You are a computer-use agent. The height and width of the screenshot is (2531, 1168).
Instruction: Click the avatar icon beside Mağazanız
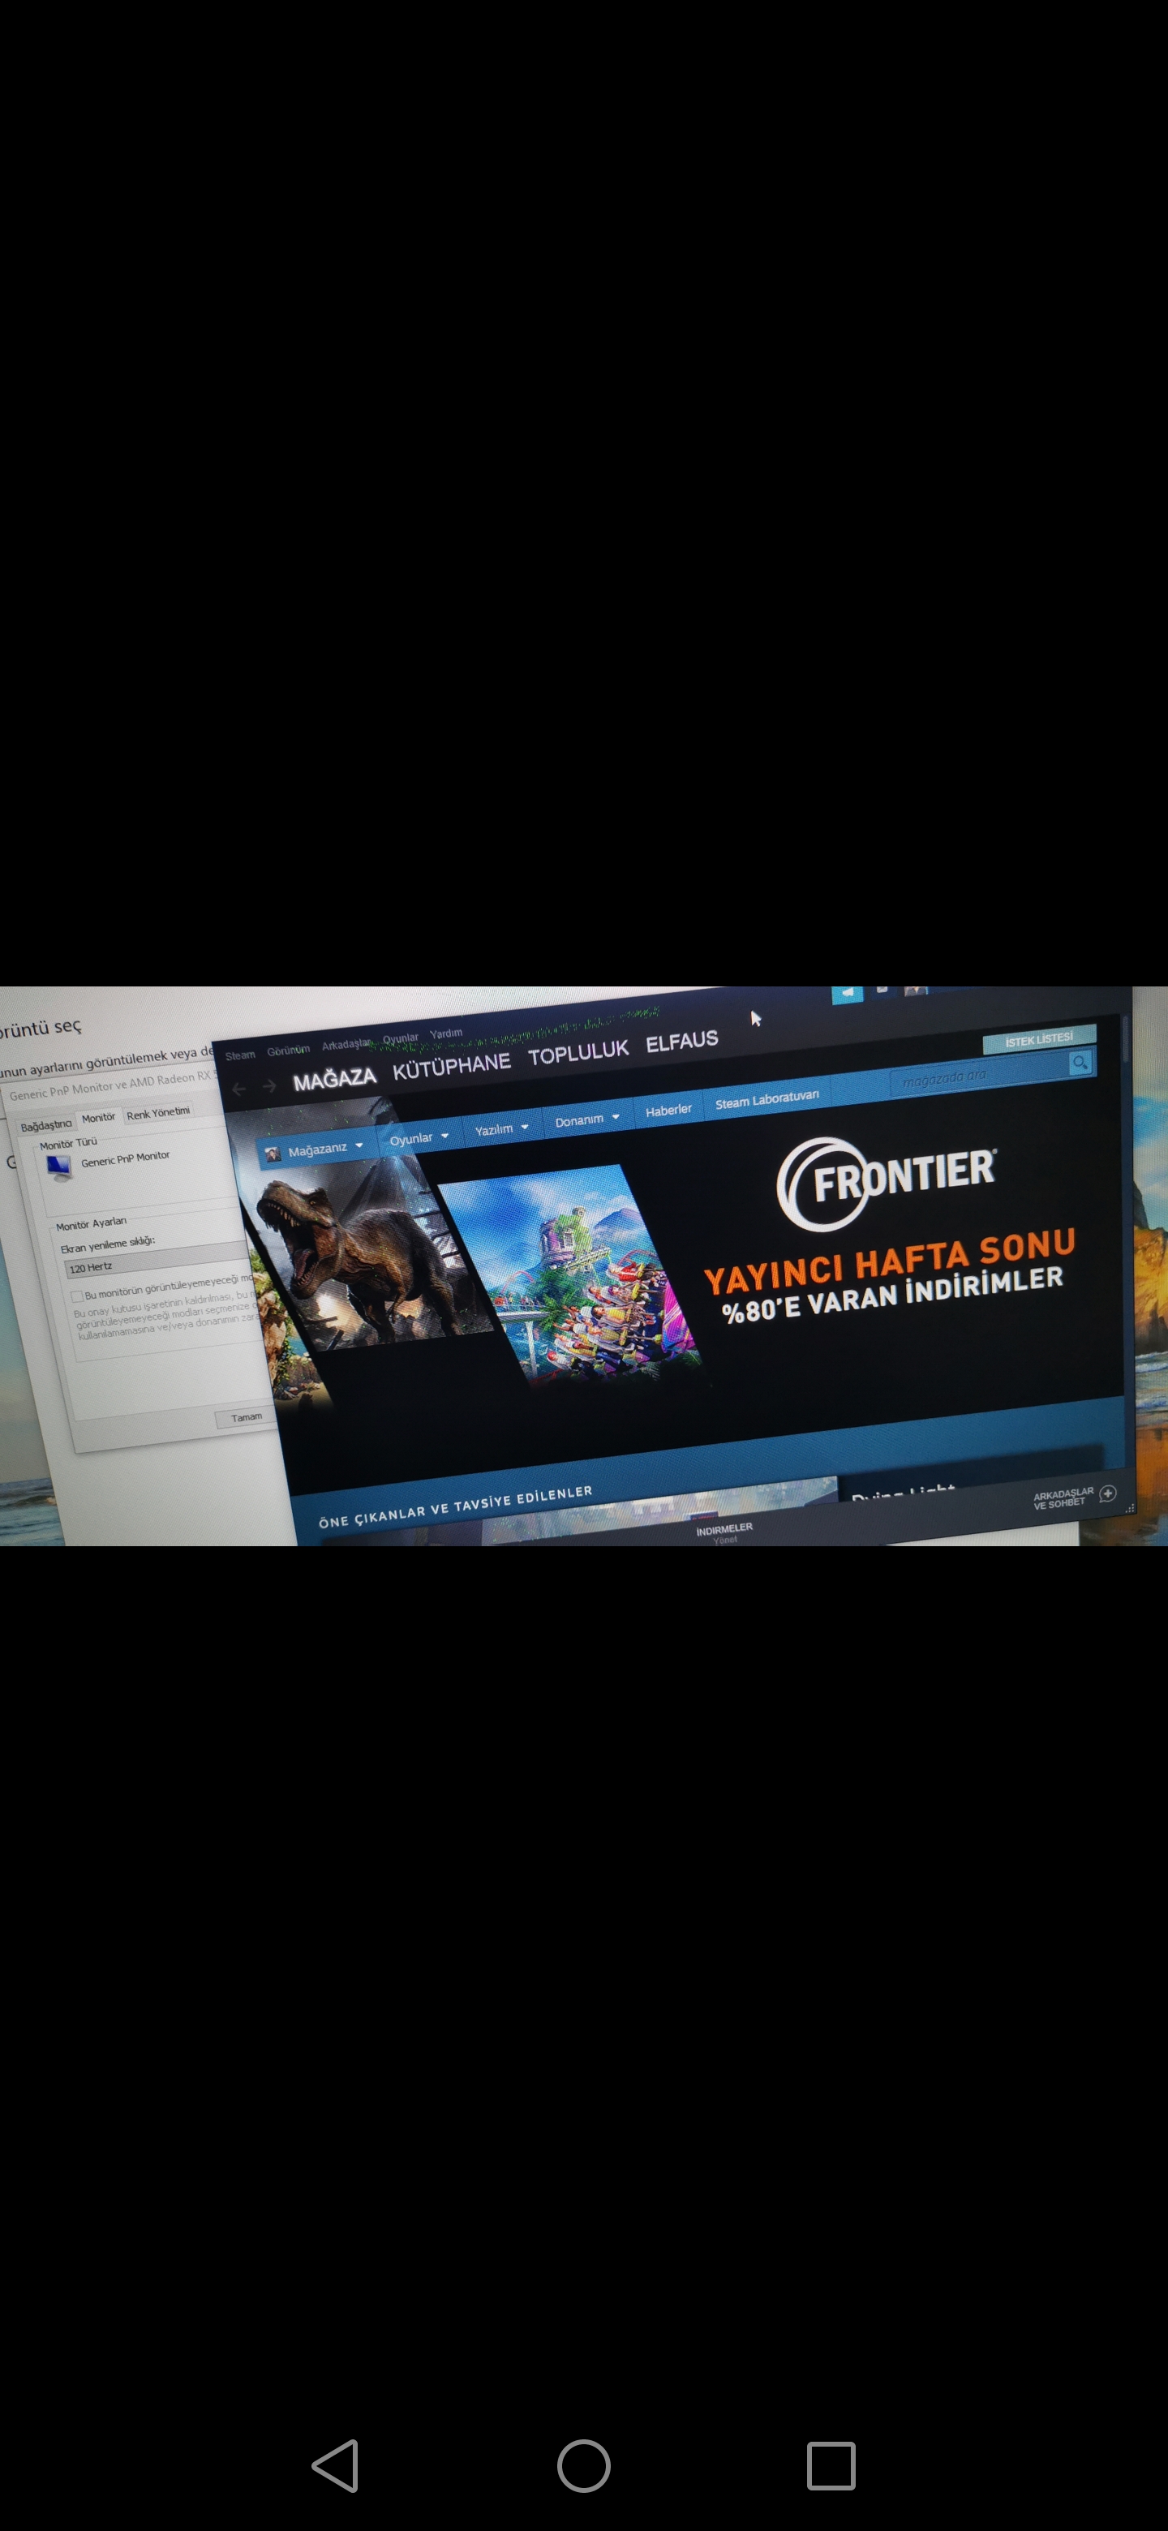(273, 1154)
